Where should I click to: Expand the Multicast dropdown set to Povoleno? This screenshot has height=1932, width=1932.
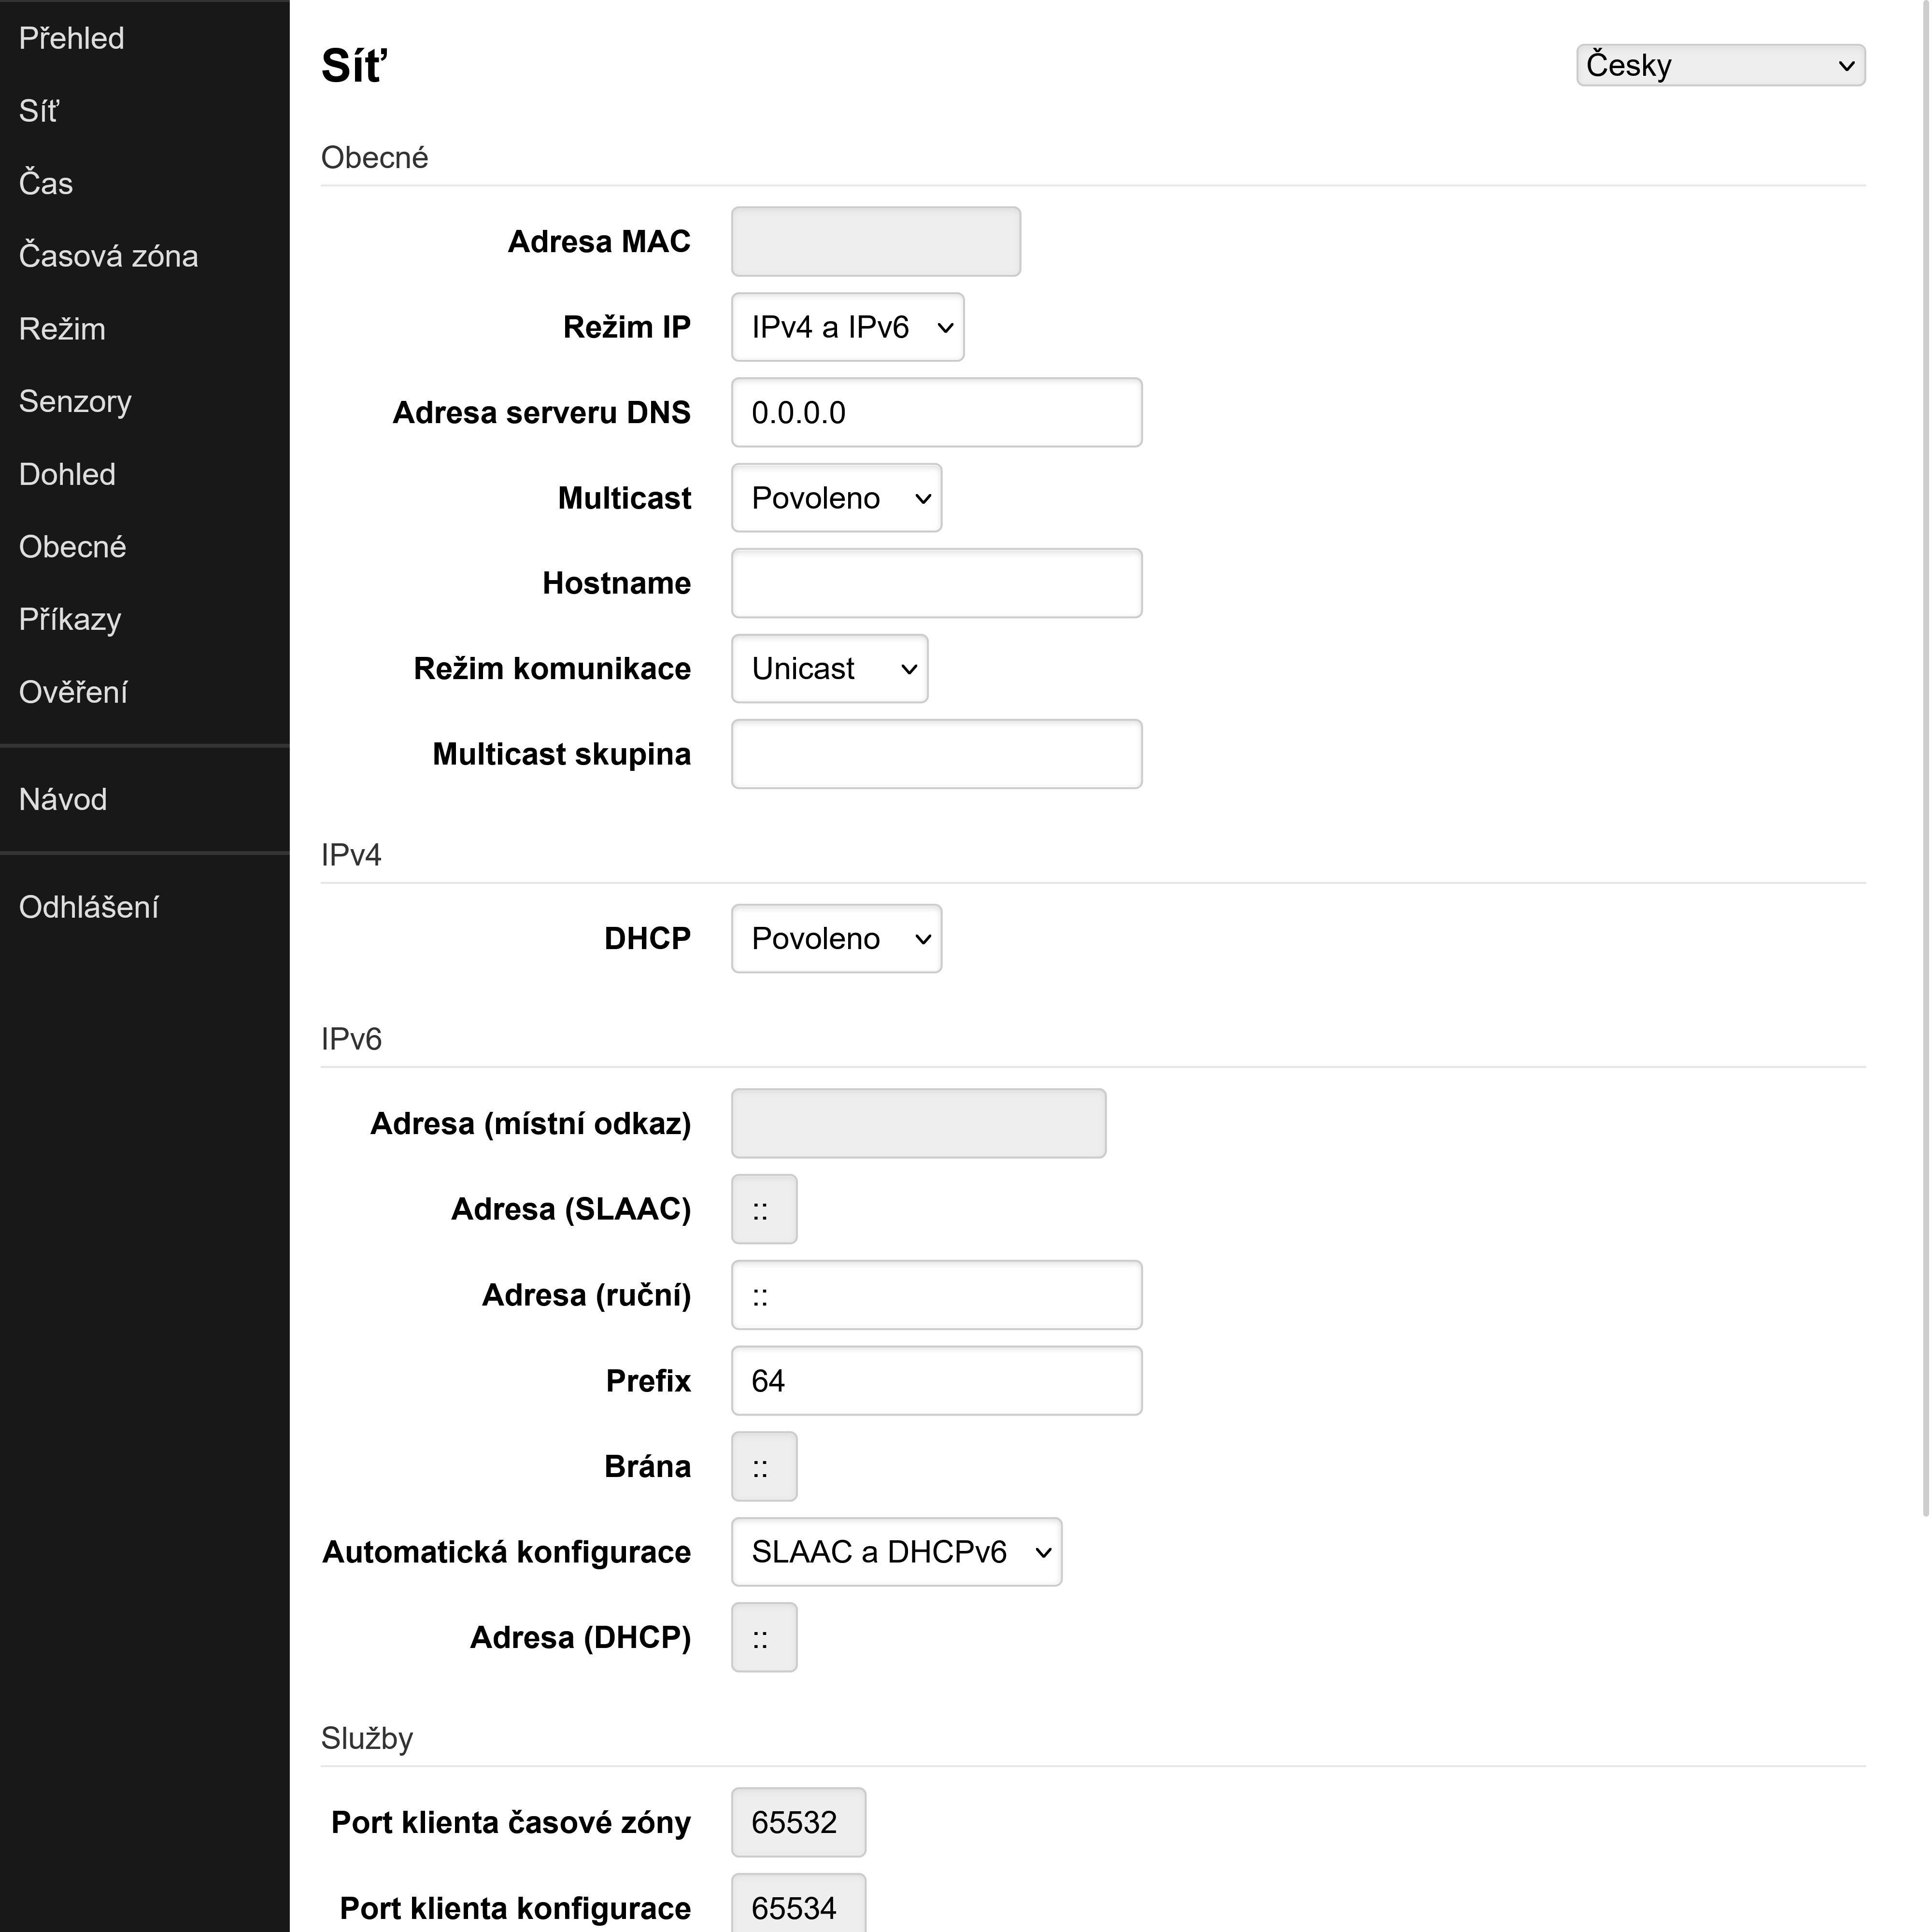point(836,497)
